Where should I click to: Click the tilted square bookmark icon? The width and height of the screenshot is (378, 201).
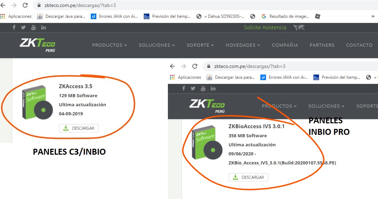[318, 16]
